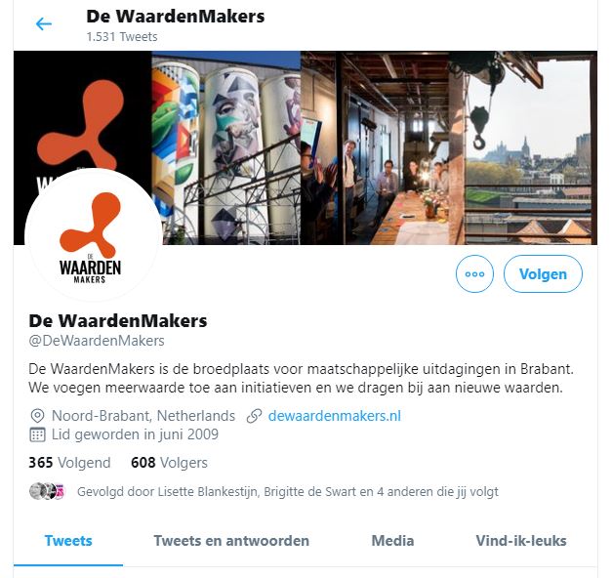
Task: Open the three-dots more options button
Action: pos(474,273)
